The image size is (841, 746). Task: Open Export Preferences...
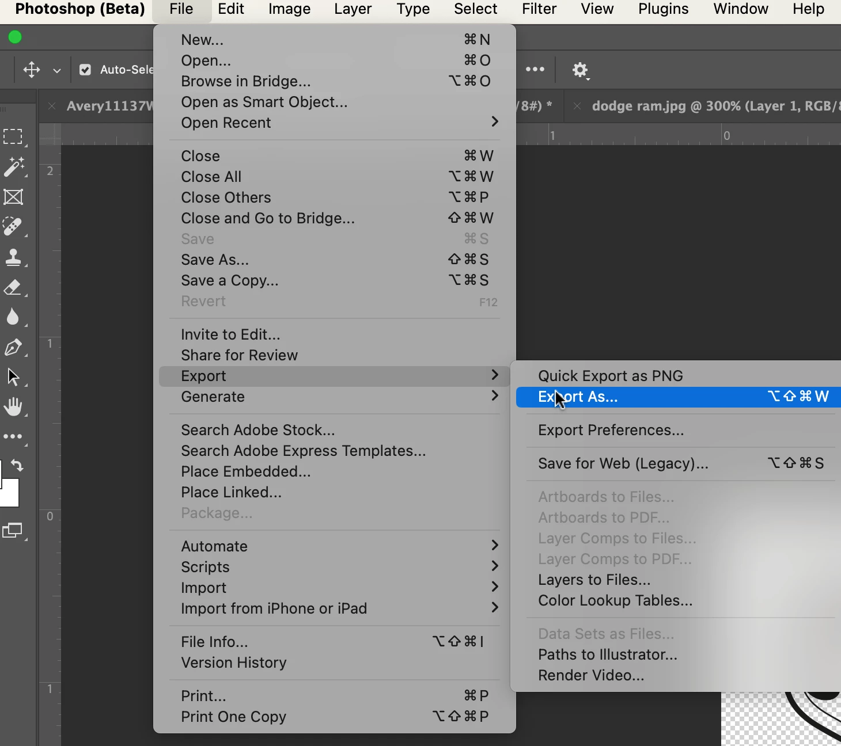click(x=679, y=430)
